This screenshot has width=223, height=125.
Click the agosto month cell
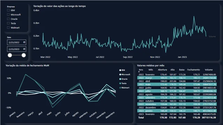tap(149, 94)
